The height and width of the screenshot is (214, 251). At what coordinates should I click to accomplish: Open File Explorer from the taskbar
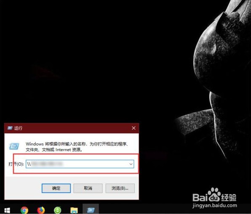(74, 210)
